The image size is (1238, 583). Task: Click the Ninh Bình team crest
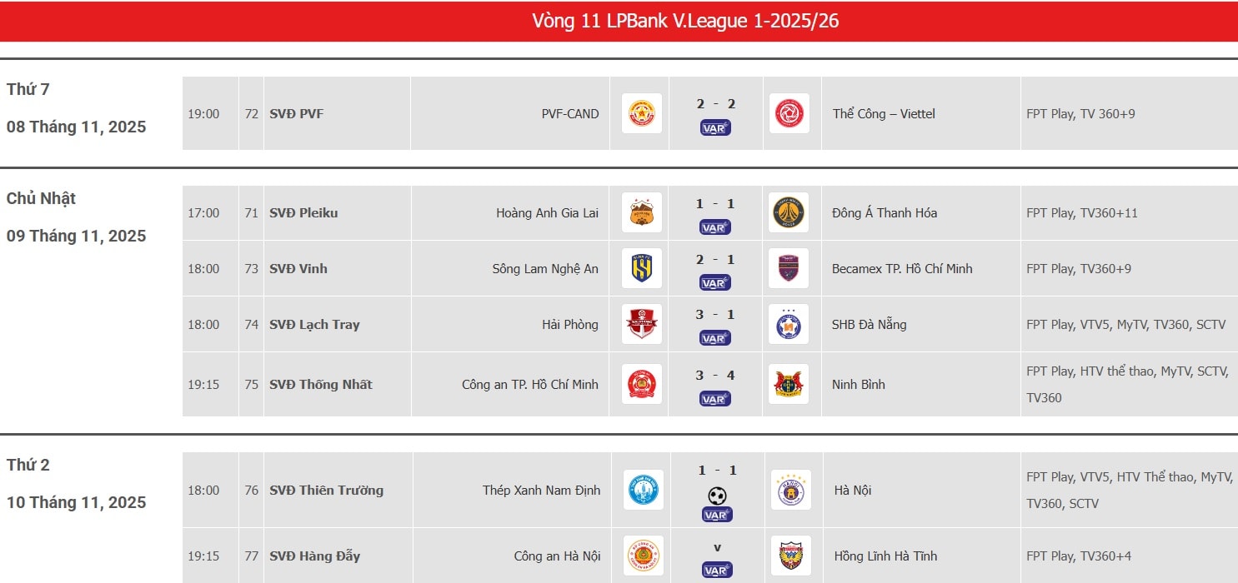tap(789, 384)
